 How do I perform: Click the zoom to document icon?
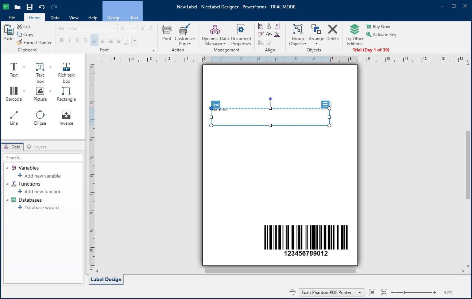[x=372, y=292]
